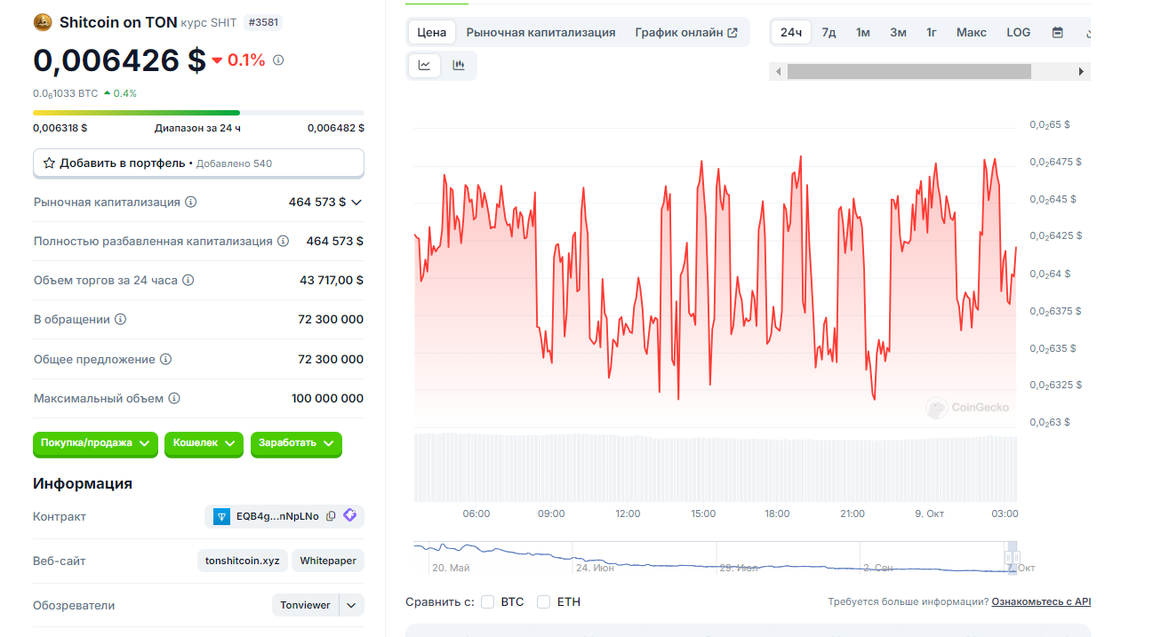Screen dimensions: 1153x637
Task: Open the calendar date range picker
Action: pos(1058,33)
